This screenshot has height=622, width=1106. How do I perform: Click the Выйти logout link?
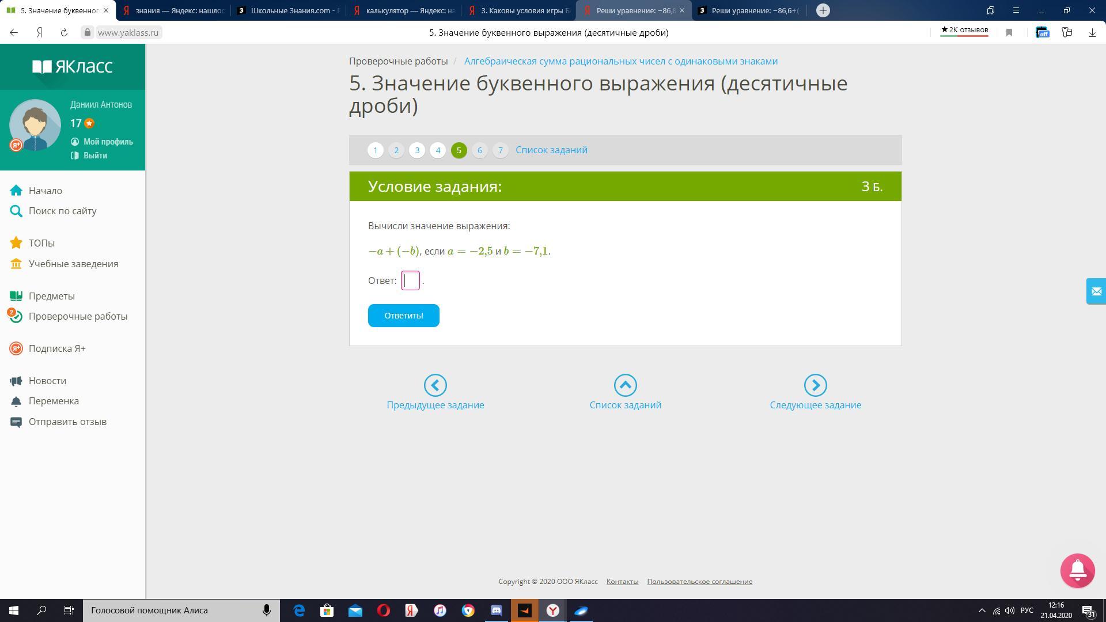[95, 155]
